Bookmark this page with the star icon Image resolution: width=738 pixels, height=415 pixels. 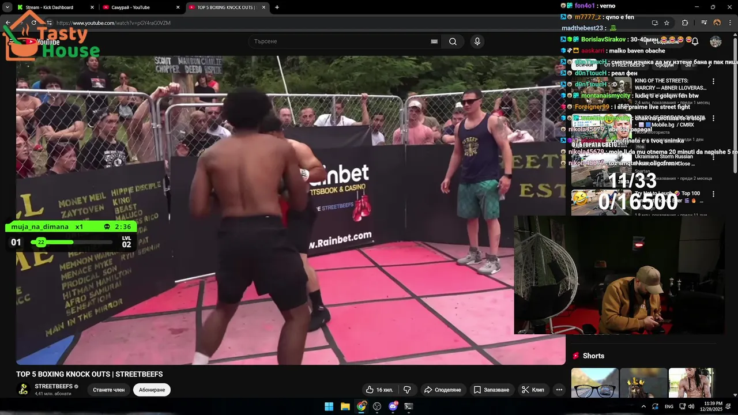667,22
